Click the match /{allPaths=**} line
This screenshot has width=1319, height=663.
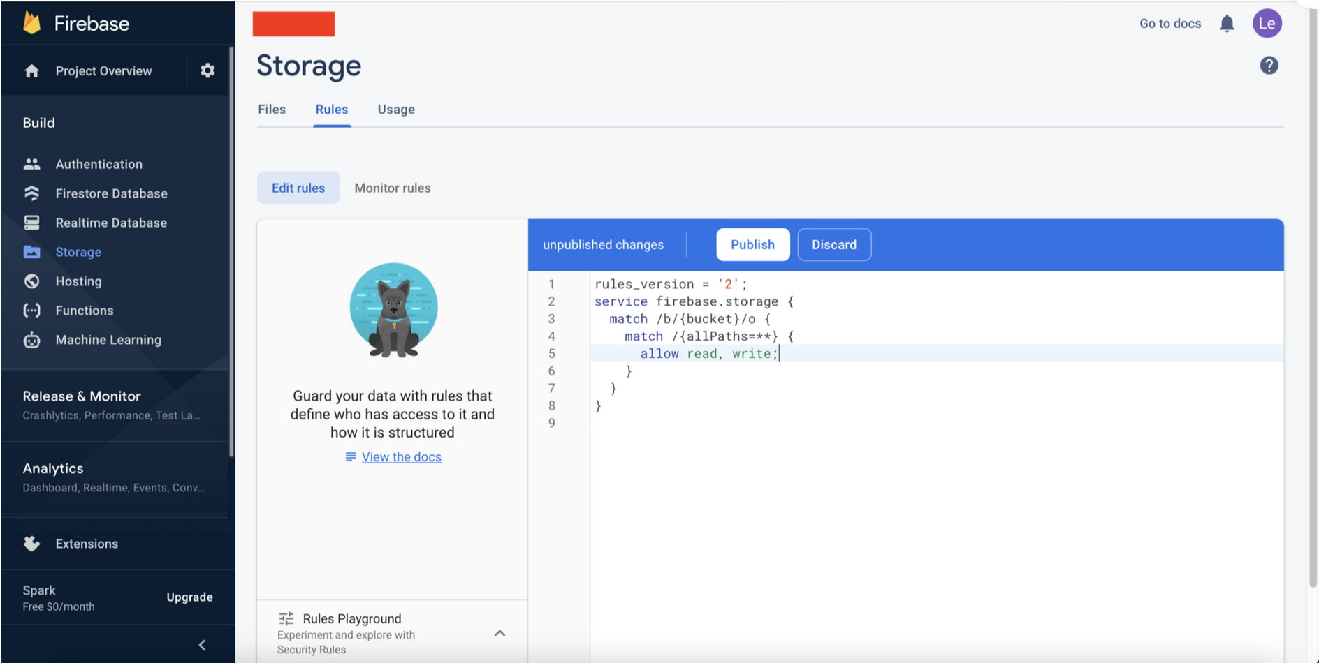coord(709,336)
